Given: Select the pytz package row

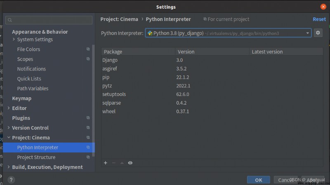Looking at the screenshot, I should coord(212,86).
